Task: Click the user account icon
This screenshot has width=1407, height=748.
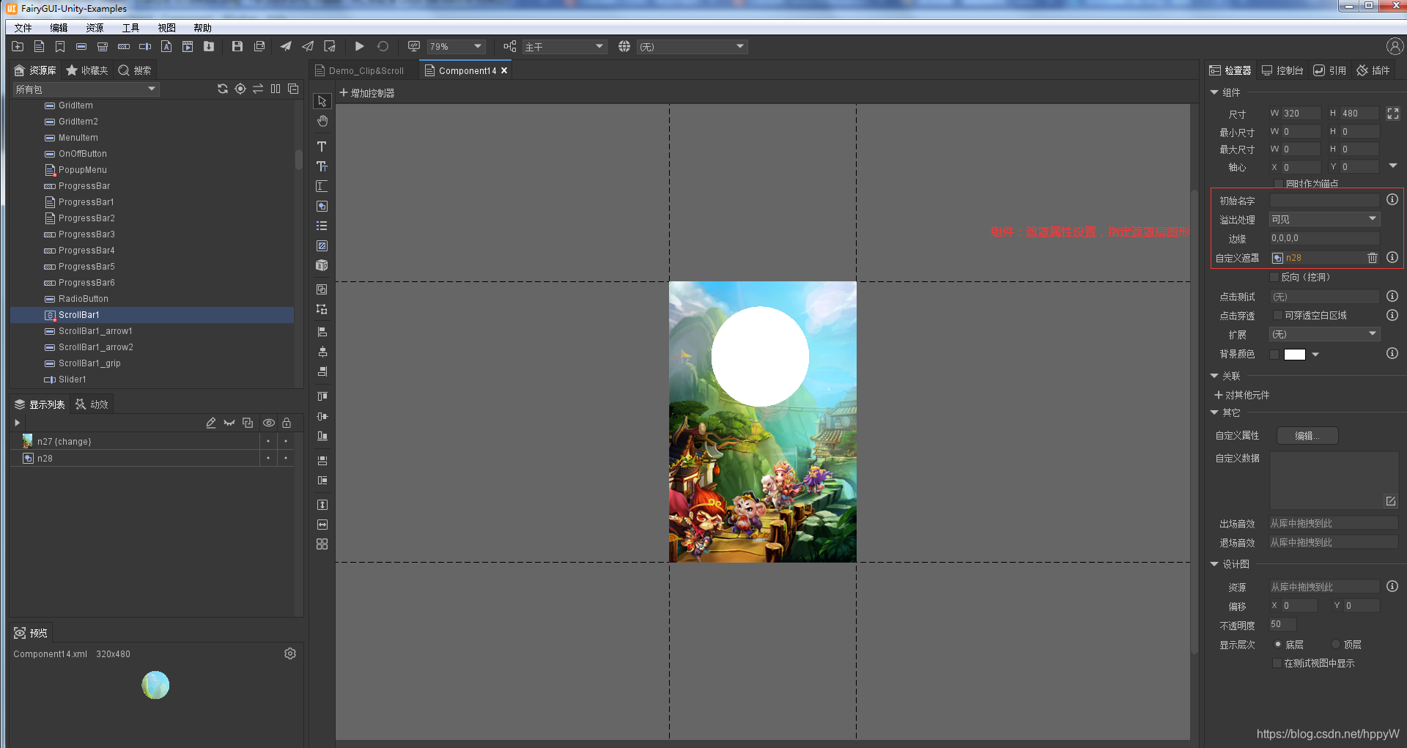Action: [1395, 46]
